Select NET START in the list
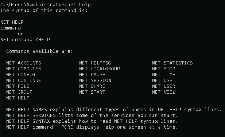Viewport: 225px width, 137px height. 92,92
